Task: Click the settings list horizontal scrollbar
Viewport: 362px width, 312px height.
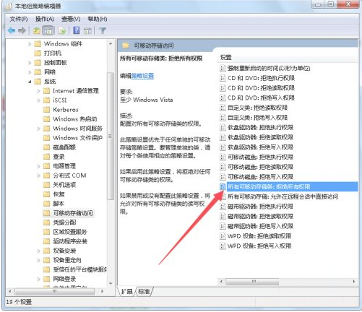Action: 287,282
